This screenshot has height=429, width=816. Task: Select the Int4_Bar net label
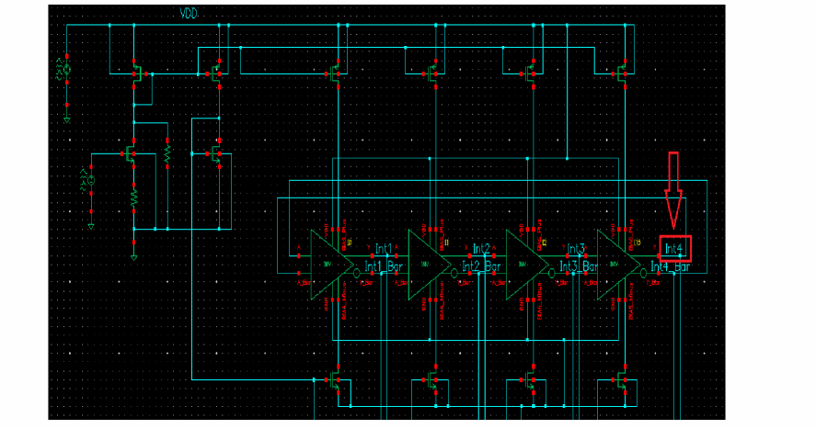tap(671, 266)
